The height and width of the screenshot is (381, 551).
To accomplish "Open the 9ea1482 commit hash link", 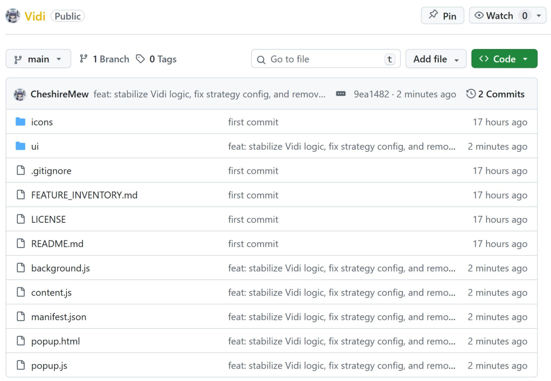I will tap(371, 94).
